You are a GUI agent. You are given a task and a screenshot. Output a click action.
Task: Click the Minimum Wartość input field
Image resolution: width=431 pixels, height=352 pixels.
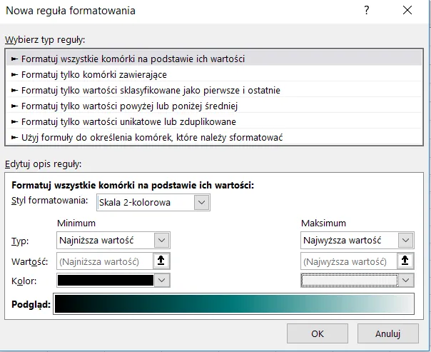point(104,261)
